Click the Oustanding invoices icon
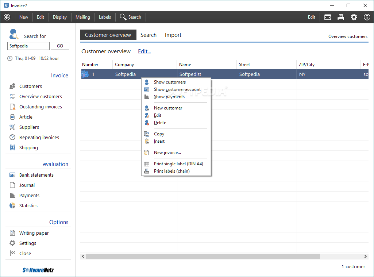 coord(12,107)
